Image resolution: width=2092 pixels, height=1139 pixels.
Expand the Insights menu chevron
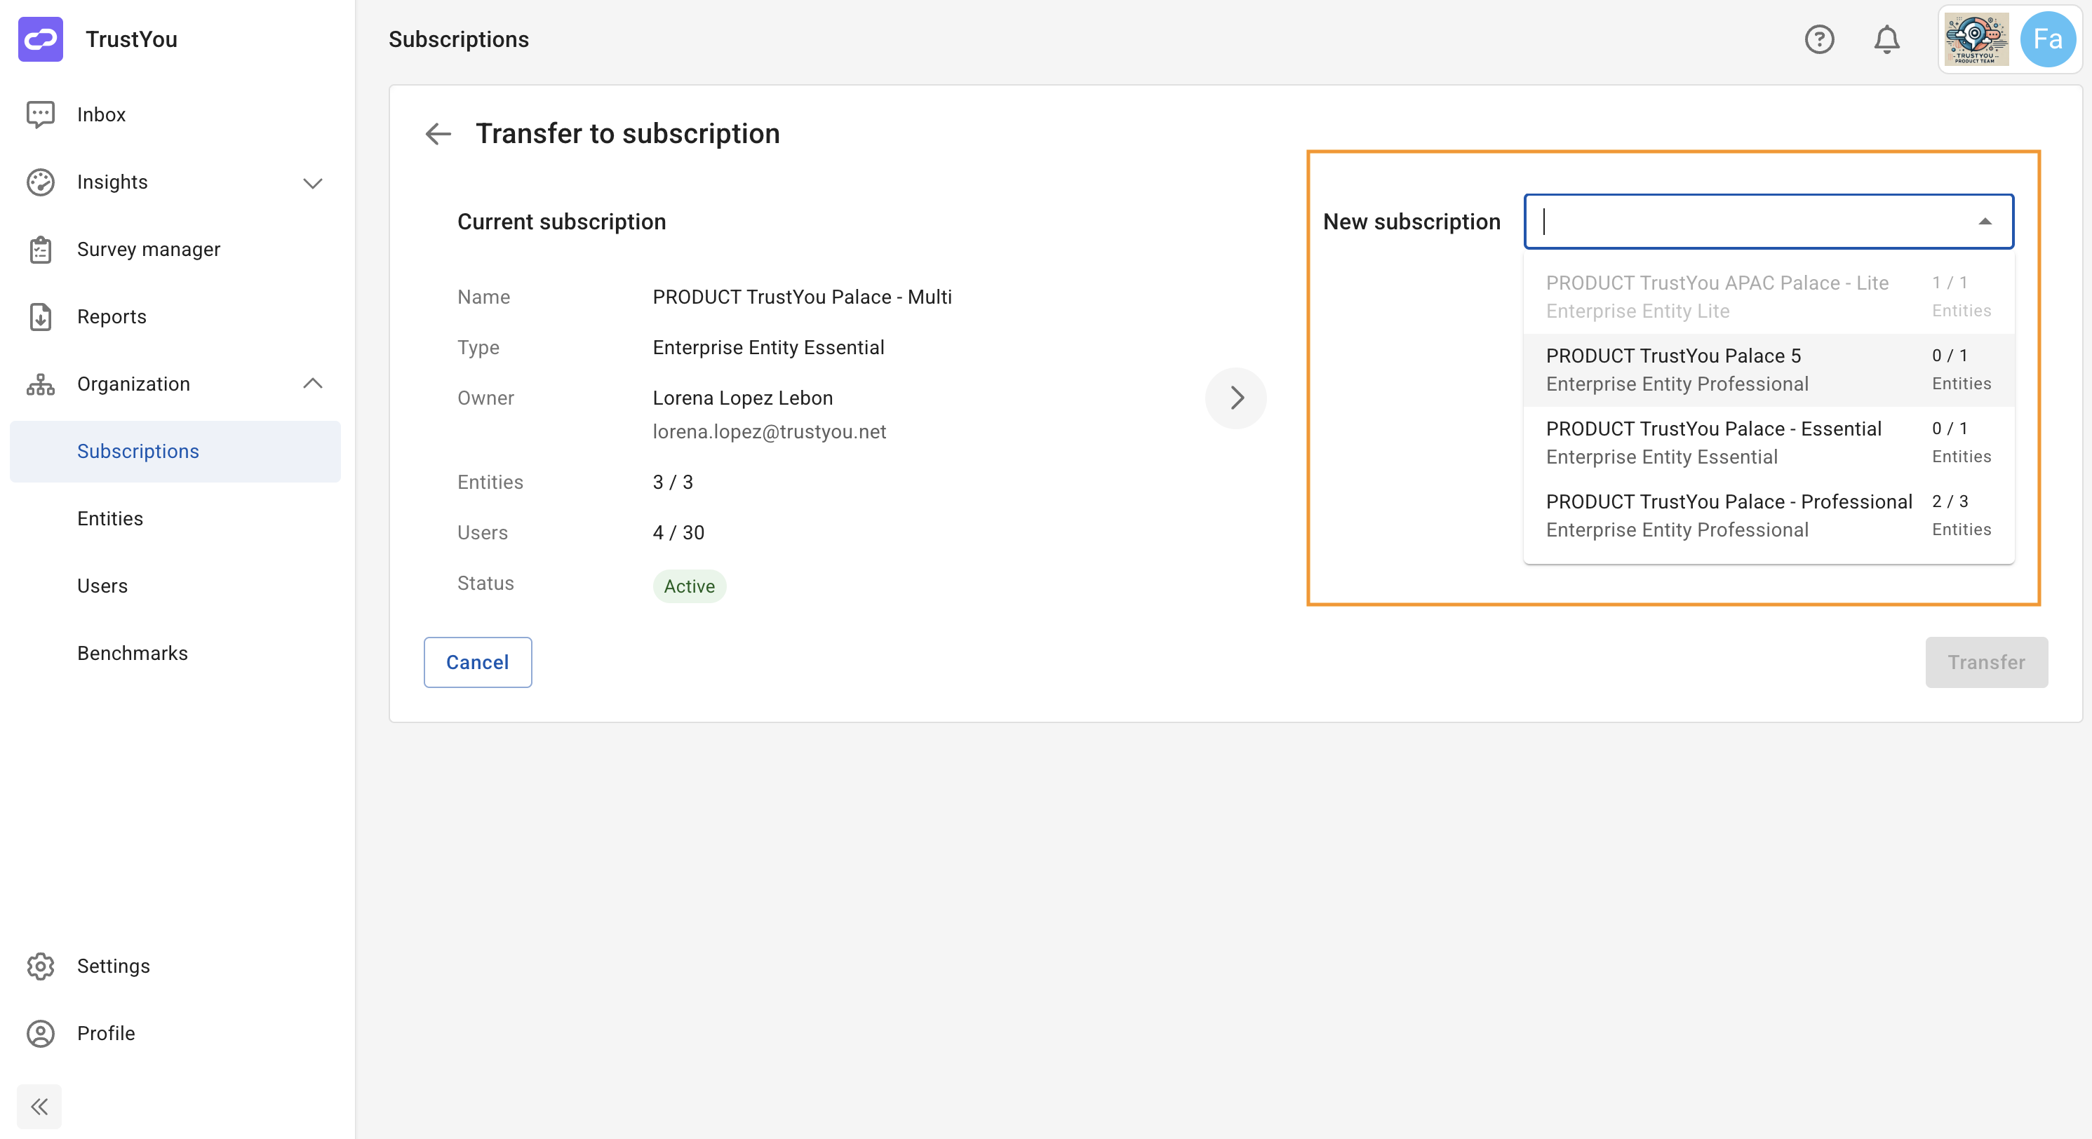(313, 182)
